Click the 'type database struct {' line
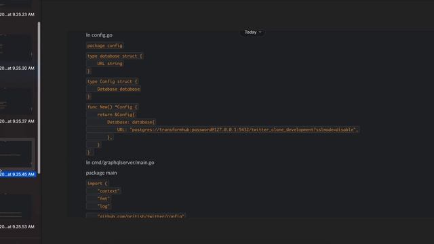 [x=115, y=56]
